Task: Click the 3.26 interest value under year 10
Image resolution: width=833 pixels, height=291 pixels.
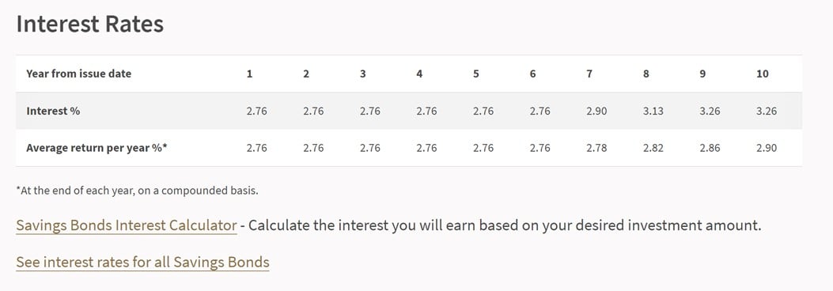Action: [x=767, y=111]
